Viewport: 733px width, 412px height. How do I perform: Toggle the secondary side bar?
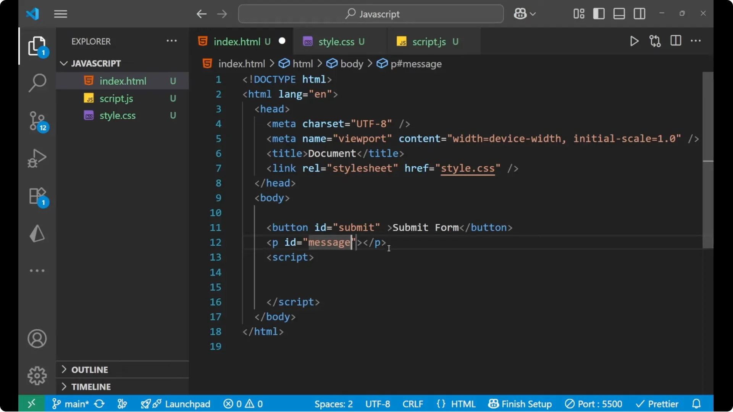[639, 13]
